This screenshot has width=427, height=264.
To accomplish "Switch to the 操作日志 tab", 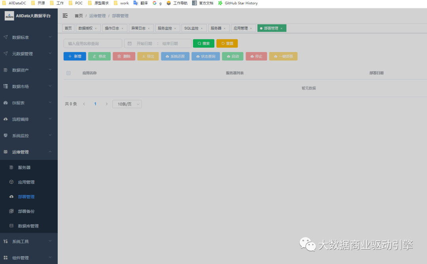I will (x=112, y=28).
